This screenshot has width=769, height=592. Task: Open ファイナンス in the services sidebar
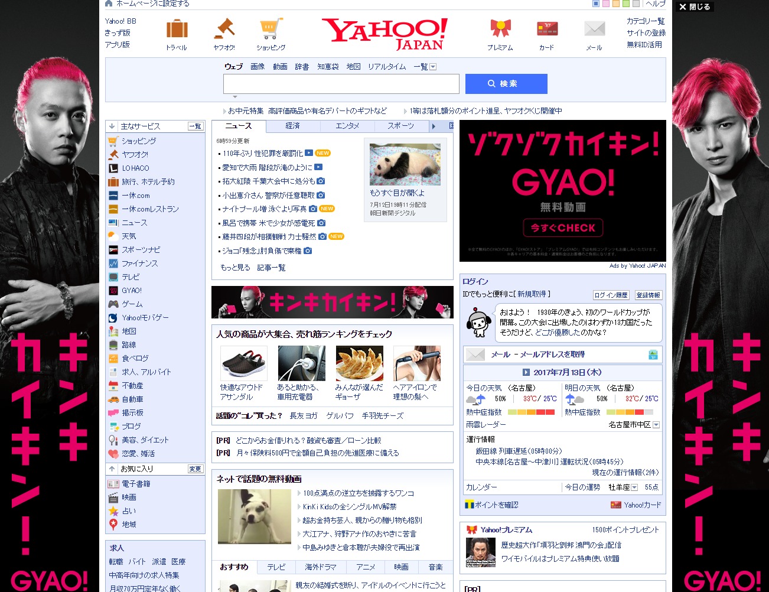(139, 263)
